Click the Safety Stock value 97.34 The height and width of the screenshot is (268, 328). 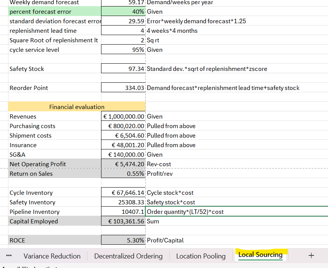[x=123, y=69]
